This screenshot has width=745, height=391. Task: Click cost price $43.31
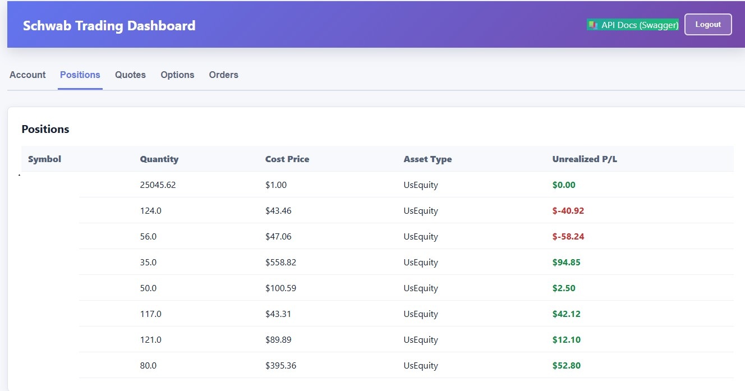(x=278, y=314)
